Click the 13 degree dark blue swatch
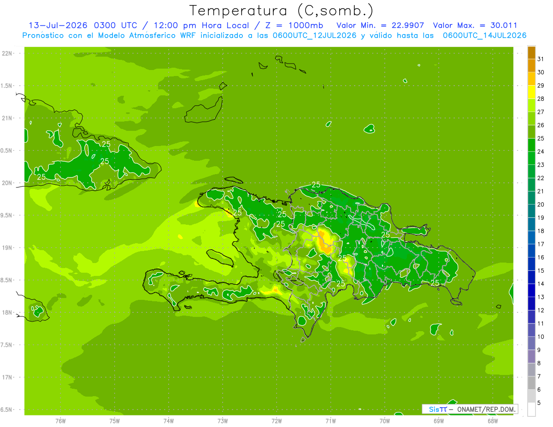The width and height of the screenshot is (553, 427). point(531,303)
